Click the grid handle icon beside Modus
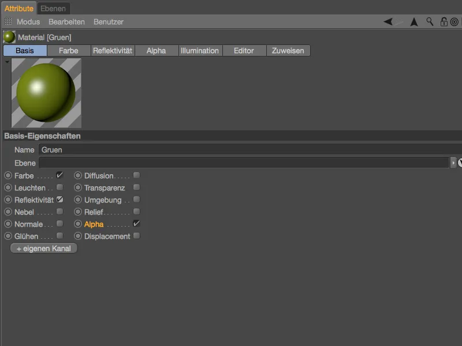Image resolution: width=462 pixels, height=346 pixels. 8,21
